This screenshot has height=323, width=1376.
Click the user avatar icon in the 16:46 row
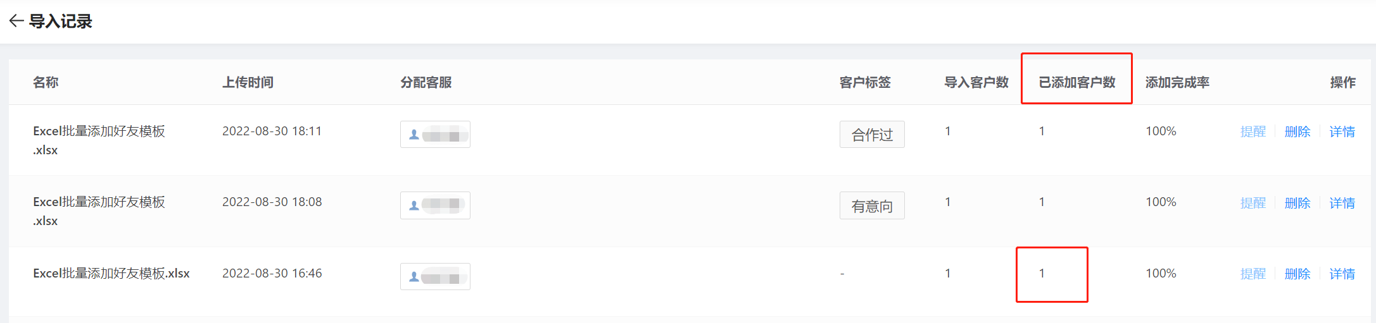click(x=414, y=277)
